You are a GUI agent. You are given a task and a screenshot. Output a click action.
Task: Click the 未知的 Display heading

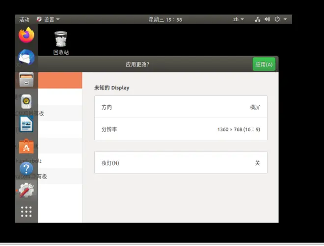click(x=112, y=88)
